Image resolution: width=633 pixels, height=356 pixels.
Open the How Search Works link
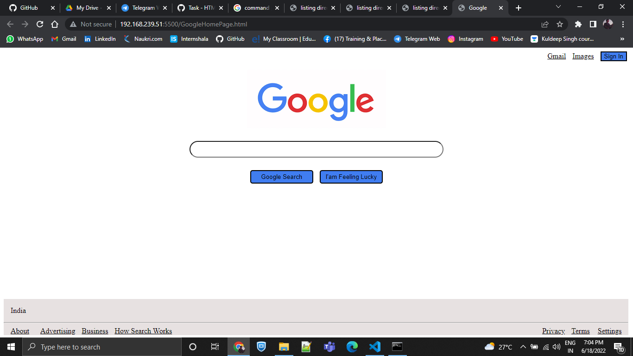(x=143, y=331)
